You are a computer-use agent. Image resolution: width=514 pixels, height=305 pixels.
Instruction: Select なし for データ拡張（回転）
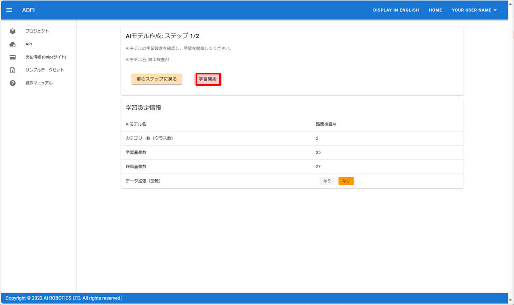346,181
